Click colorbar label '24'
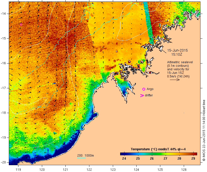The image size is (207, 172). [x=124, y=158]
